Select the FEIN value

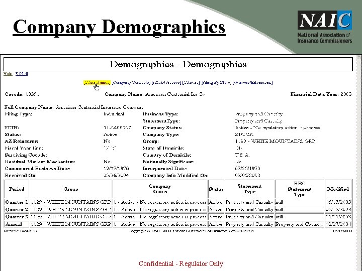tap(117, 127)
